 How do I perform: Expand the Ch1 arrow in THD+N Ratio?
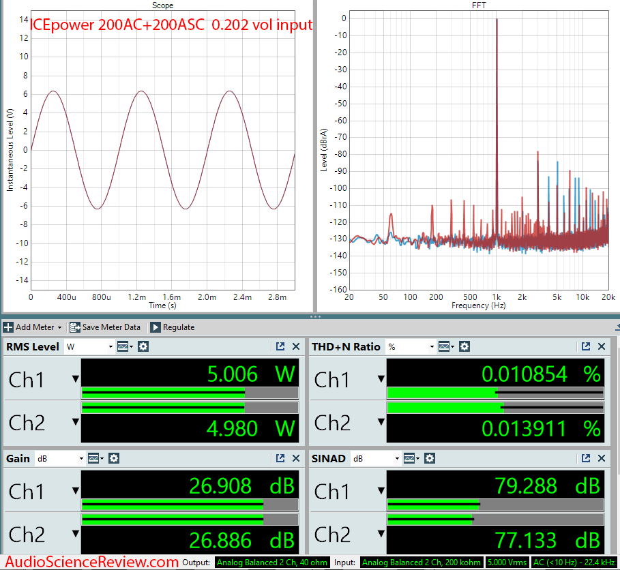pos(381,379)
